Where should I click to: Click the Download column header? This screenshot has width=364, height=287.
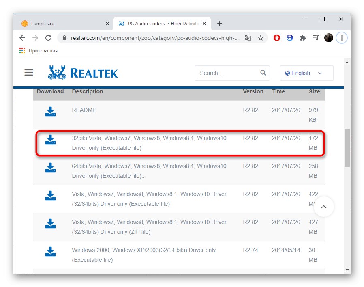50,91
